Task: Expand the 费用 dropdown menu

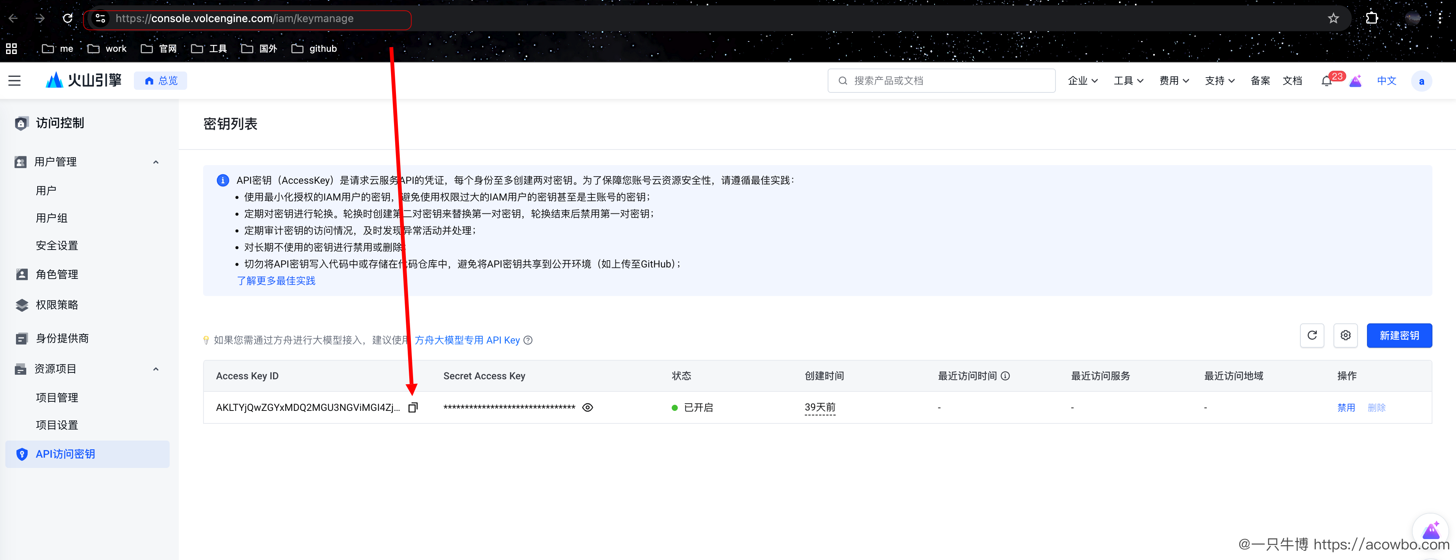Action: click(1174, 81)
